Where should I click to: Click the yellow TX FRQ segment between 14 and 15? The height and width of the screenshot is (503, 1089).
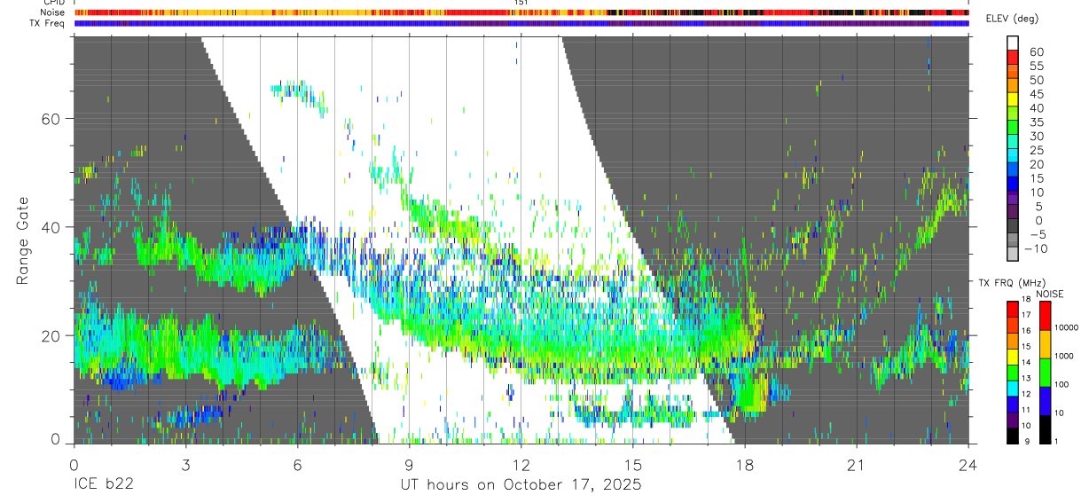point(1013,357)
